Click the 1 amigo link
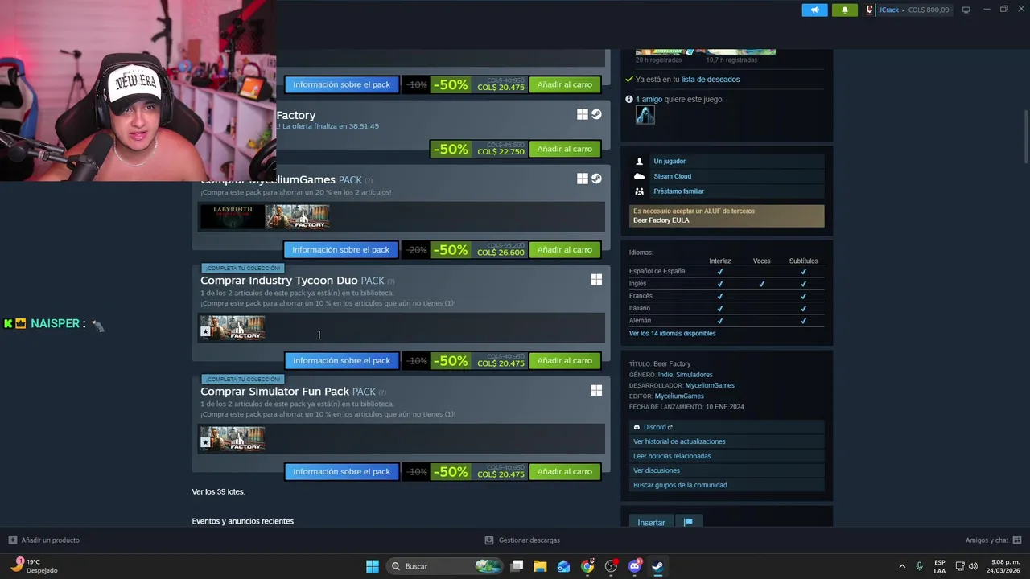 (x=649, y=99)
